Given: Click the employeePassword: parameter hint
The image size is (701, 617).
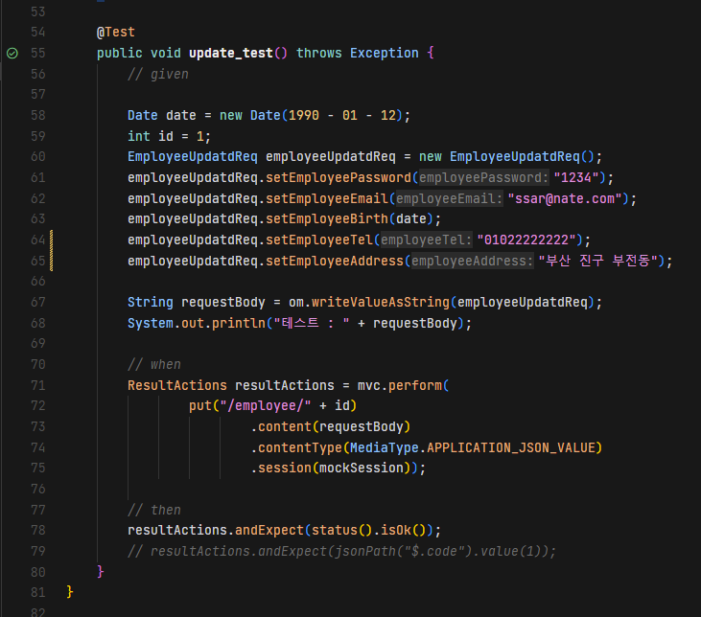Looking at the screenshot, I should (x=483, y=178).
